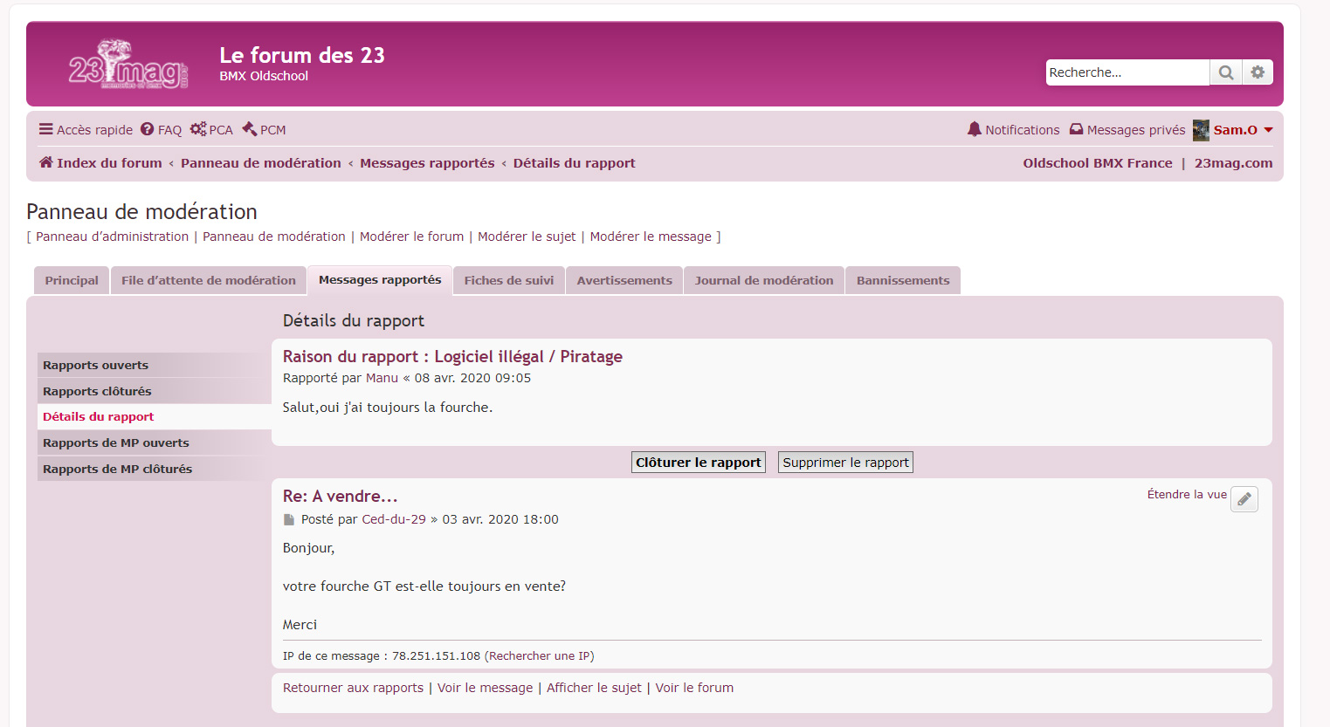Open advanced search gear icon
The height and width of the screenshot is (727, 1330).
tap(1258, 72)
